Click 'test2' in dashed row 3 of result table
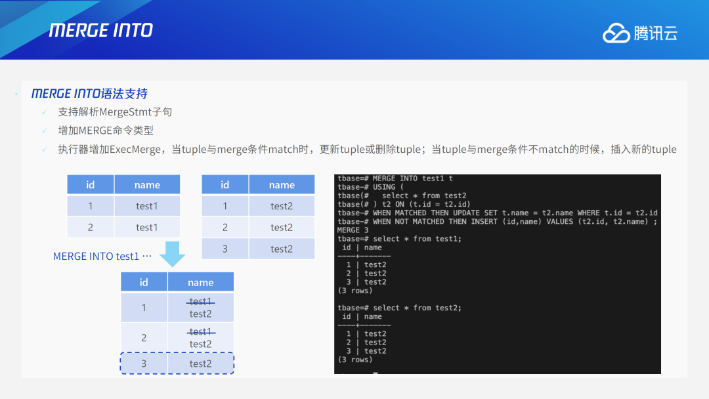The width and height of the screenshot is (709, 399). (201, 364)
